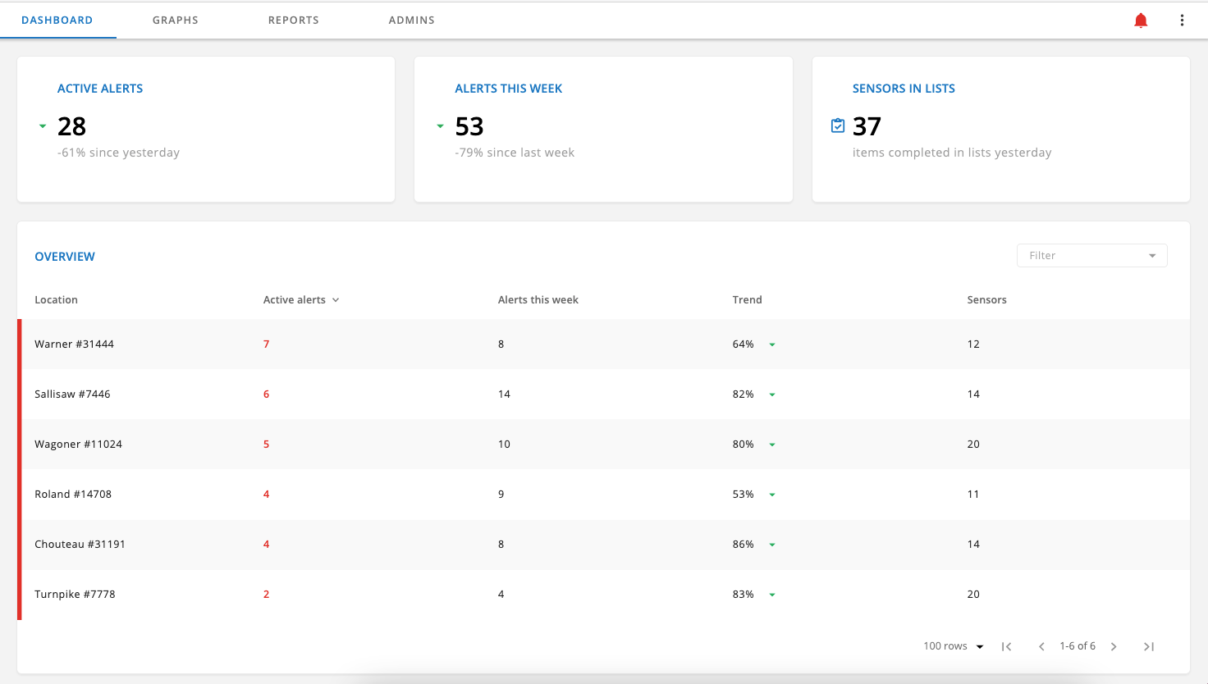Click the trend arrow in Turnpike row
The width and height of the screenshot is (1208, 684).
coord(772,595)
